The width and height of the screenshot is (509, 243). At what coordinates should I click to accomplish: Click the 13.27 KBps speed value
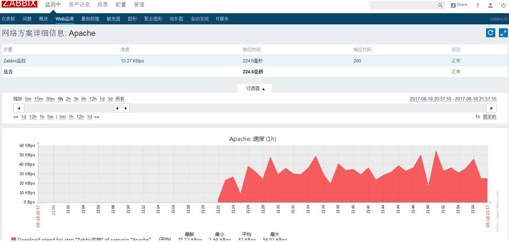pos(132,61)
